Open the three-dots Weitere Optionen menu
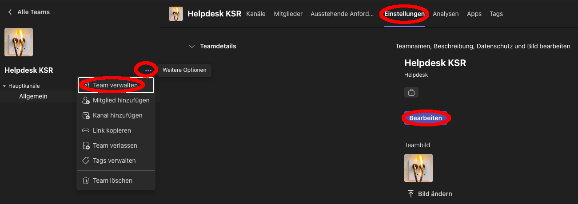 coord(148,70)
